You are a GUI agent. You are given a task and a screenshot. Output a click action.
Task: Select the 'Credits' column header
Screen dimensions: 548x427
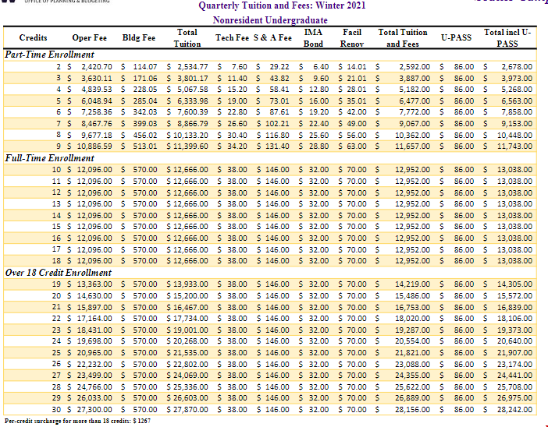[34, 37]
